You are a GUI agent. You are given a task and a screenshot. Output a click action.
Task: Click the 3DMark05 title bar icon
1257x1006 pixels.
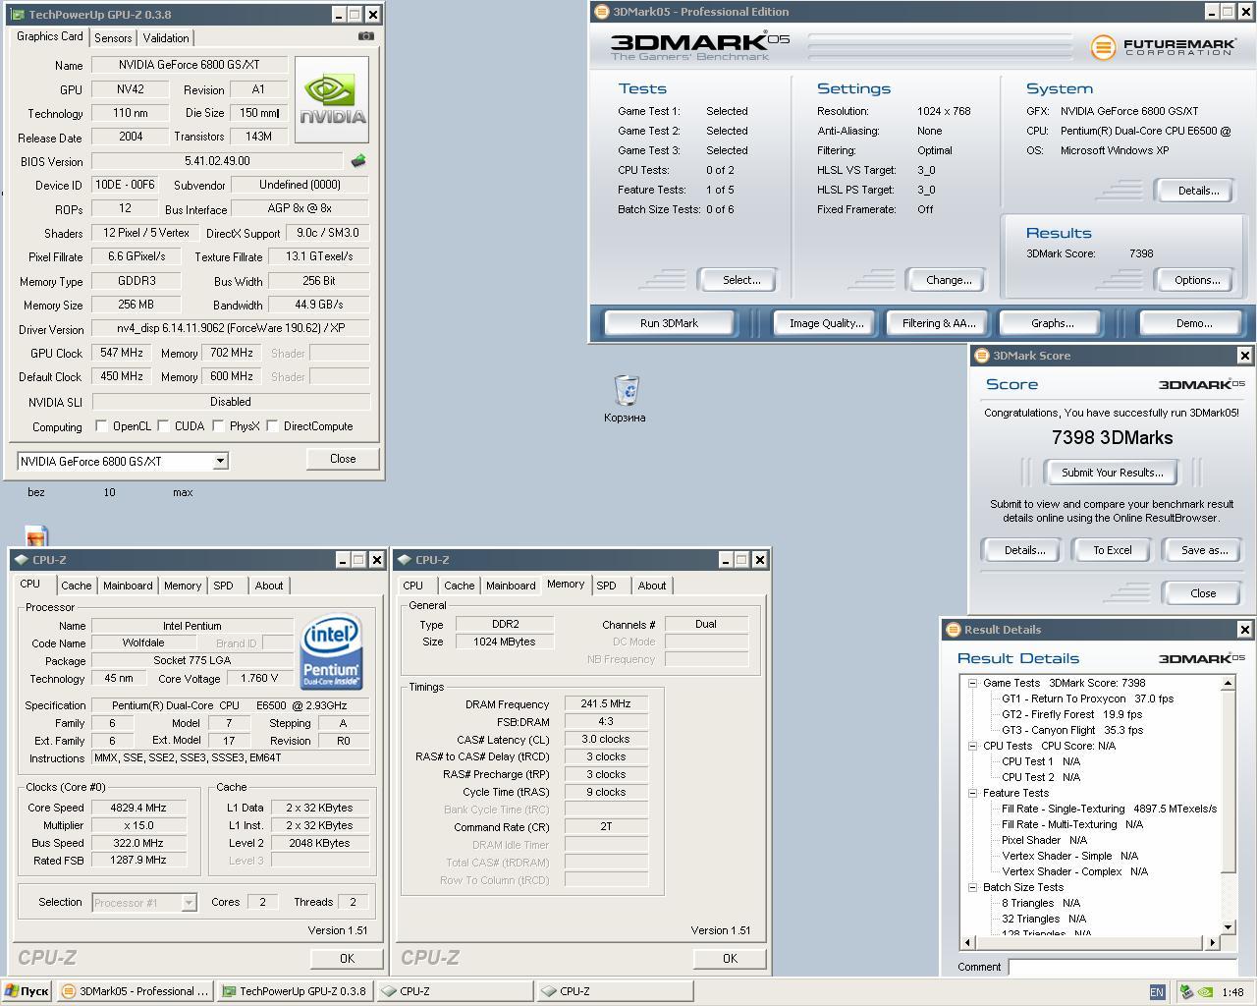tap(602, 12)
